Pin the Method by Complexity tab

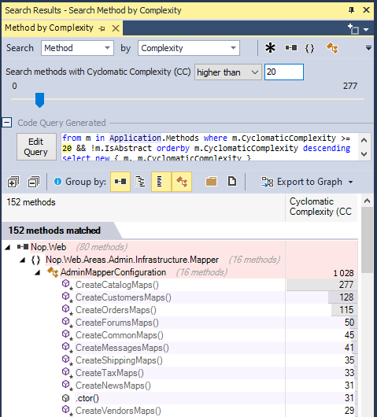tap(102, 28)
